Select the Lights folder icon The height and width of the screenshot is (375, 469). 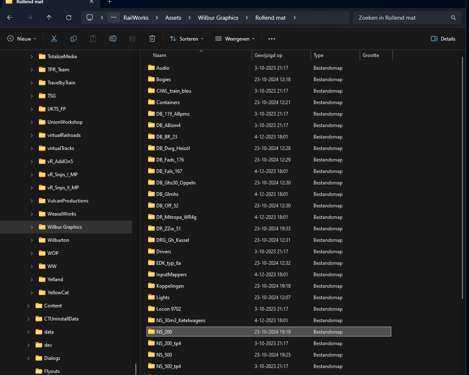pyautogui.click(x=151, y=297)
